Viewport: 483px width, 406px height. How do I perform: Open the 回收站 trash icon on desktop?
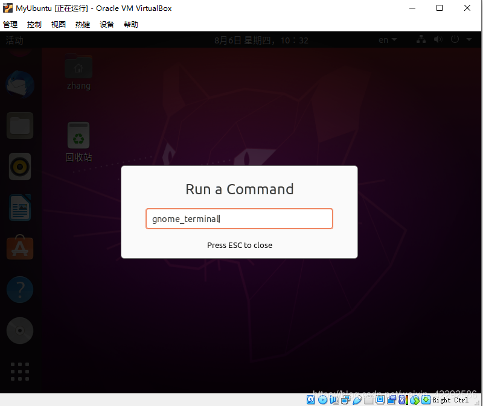point(78,134)
